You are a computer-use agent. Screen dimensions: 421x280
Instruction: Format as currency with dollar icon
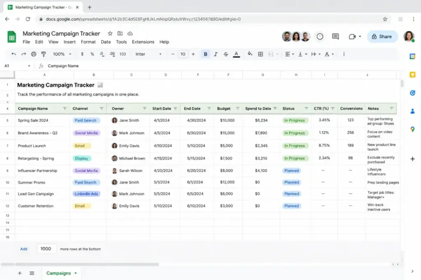(82, 54)
